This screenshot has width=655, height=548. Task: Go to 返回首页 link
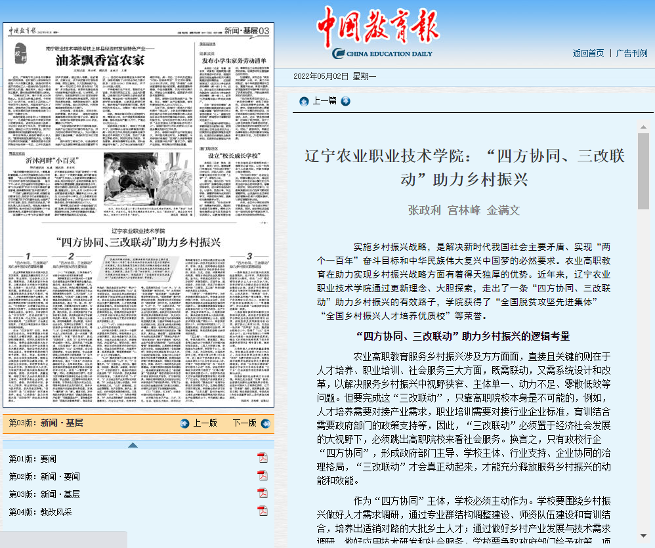click(x=588, y=53)
